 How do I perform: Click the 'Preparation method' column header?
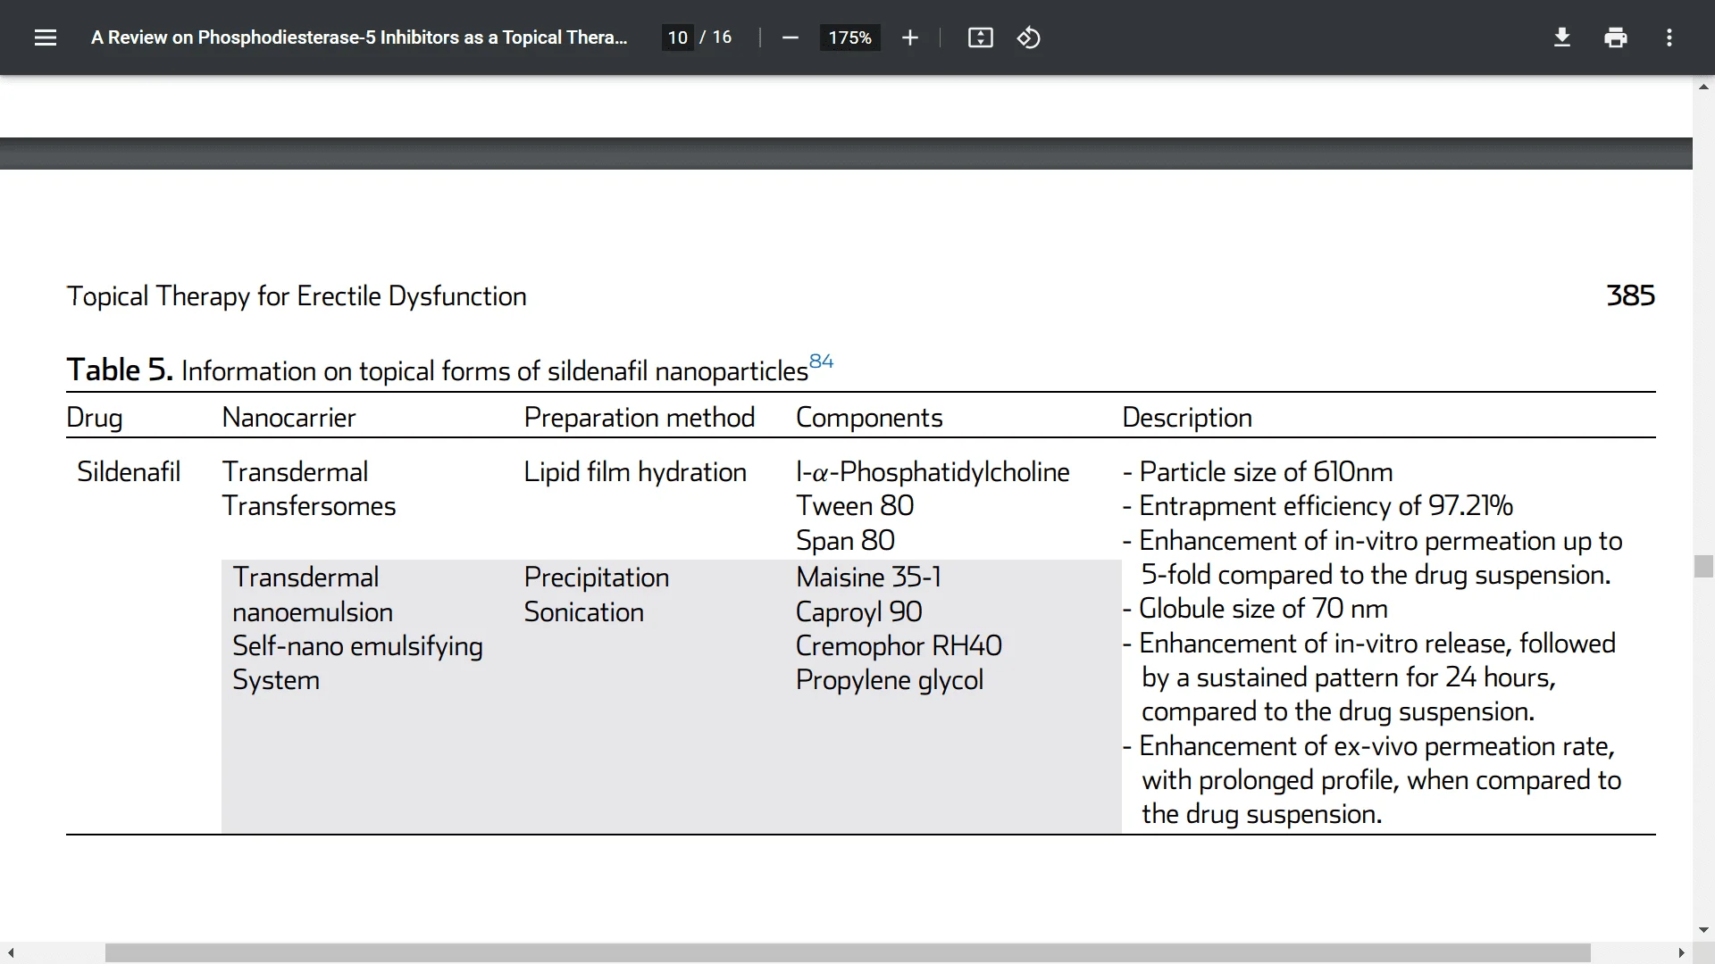pos(640,417)
